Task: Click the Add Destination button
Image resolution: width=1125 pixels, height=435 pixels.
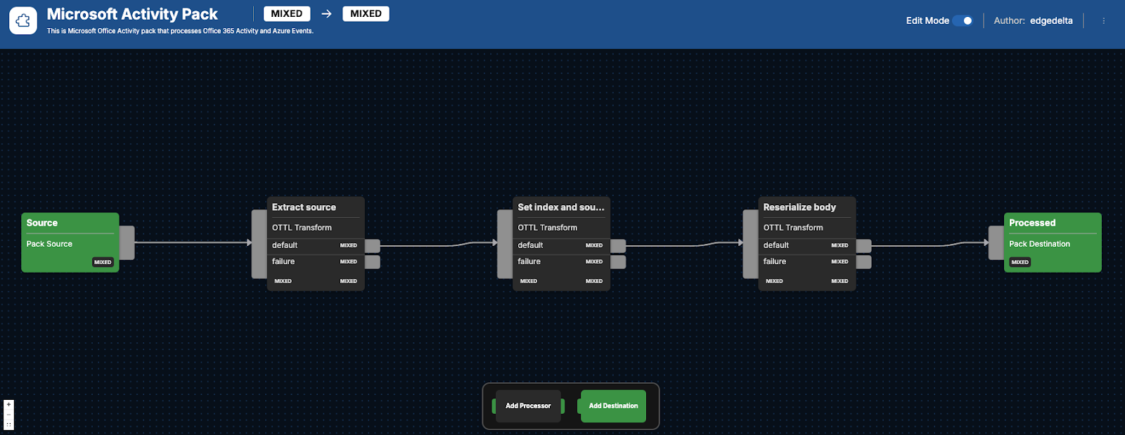Action: tap(613, 406)
